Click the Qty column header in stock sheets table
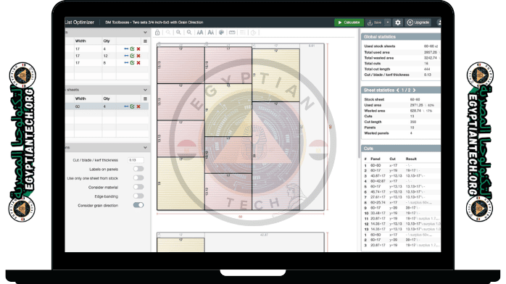This screenshot has height=284, width=506. (107, 99)
